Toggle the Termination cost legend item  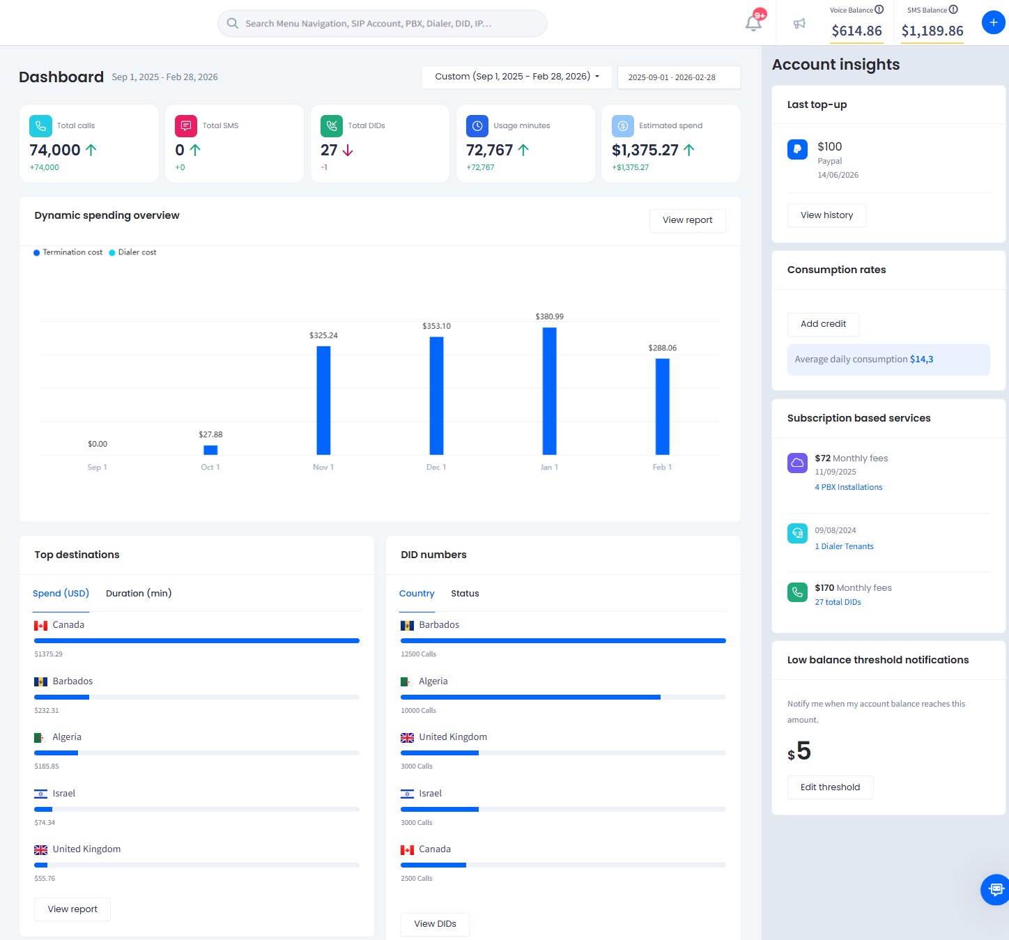[x=68, y=252]
